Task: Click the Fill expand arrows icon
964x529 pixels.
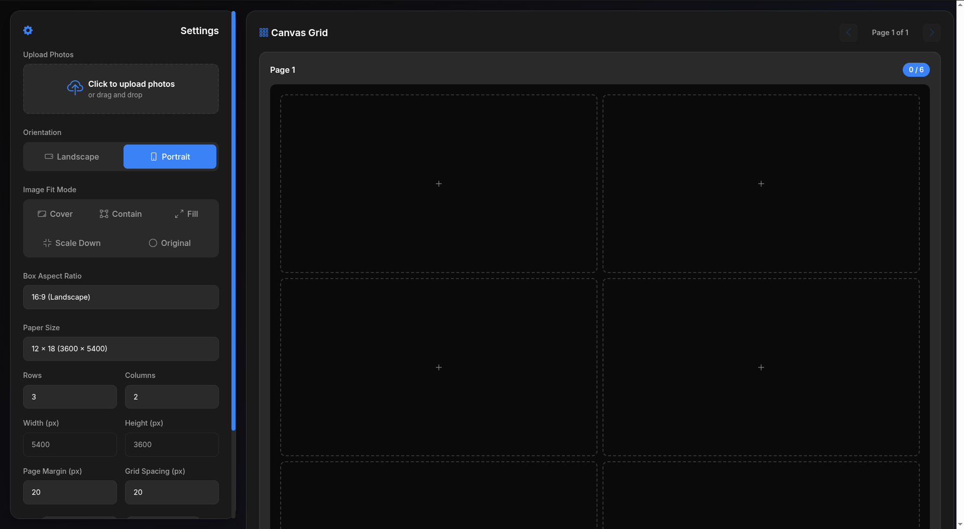Action: pyautogui.click(x=179, y=214)
